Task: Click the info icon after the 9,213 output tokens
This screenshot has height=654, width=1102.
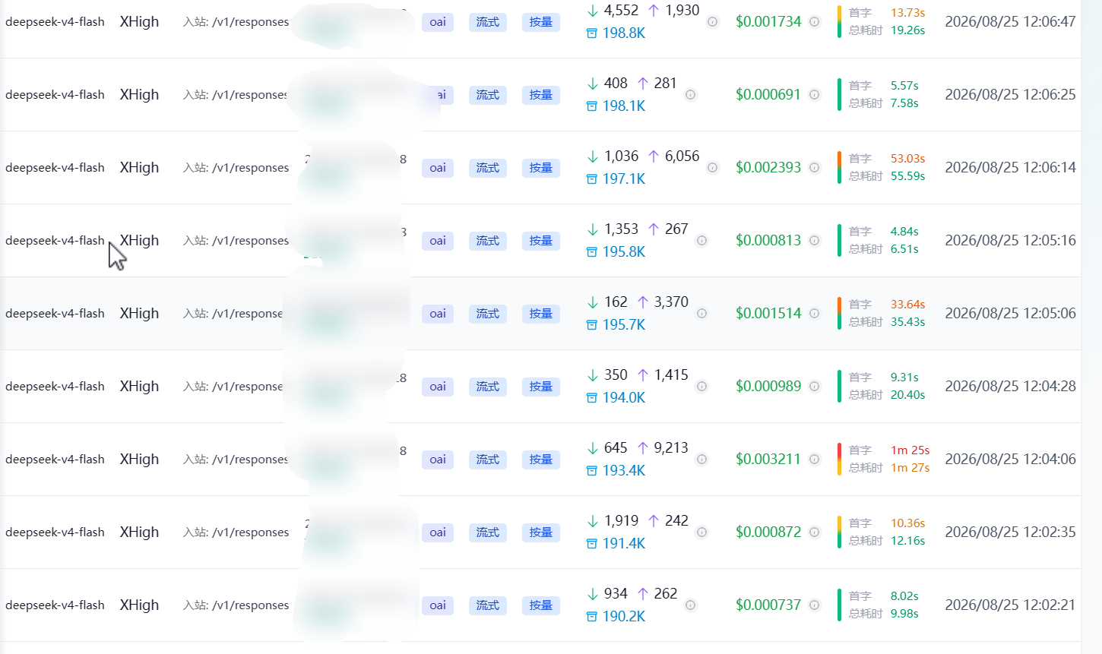Action: [702, 460]
